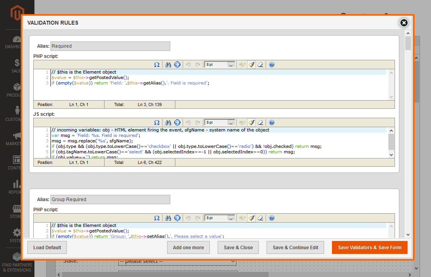Click Omega symbol in Group Required PHP toolbar

click(x=157, y=218)
